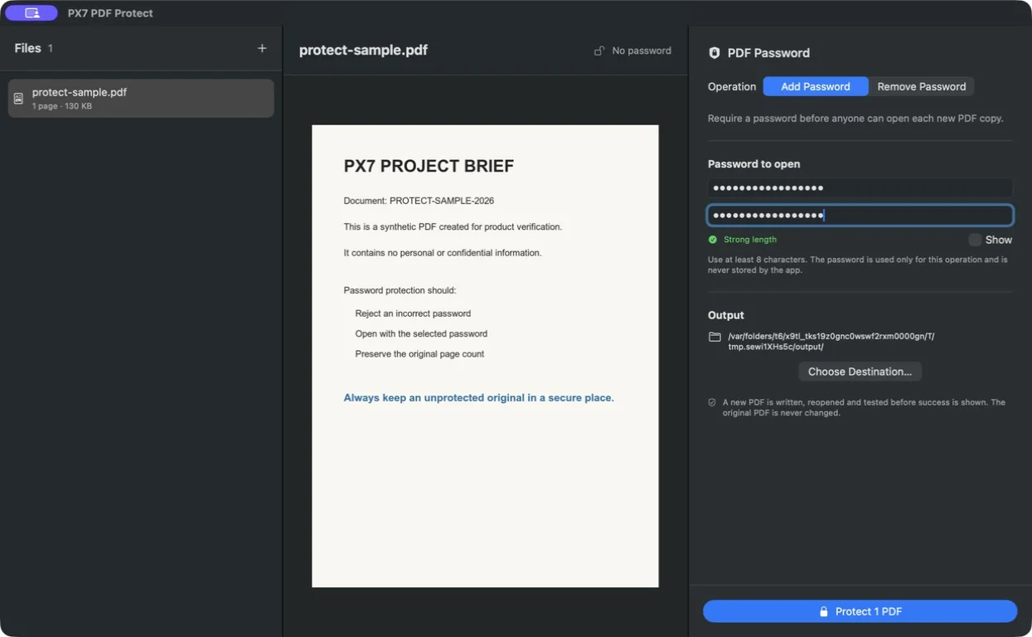The image size is (1032, 637).
Task: Click the "Output" section heading
Action: point(726,315)
